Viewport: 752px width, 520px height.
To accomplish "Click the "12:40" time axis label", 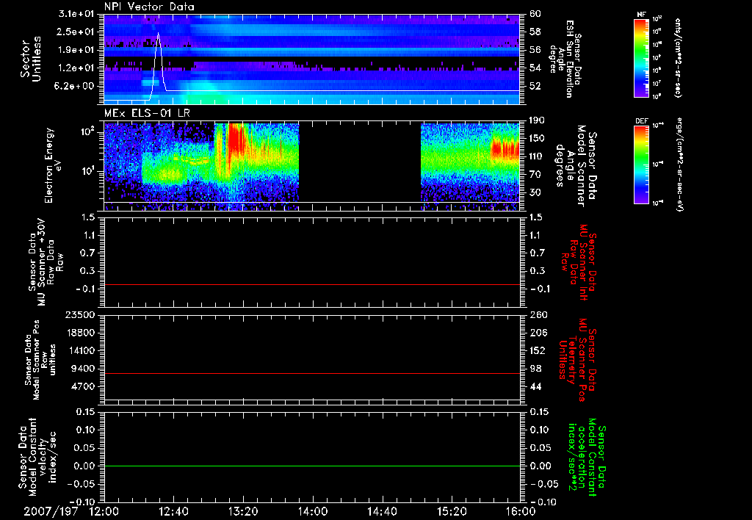I will coord(173,511).
